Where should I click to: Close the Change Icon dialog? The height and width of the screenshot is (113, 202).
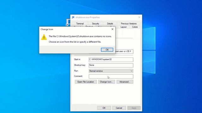coord(112,29)
